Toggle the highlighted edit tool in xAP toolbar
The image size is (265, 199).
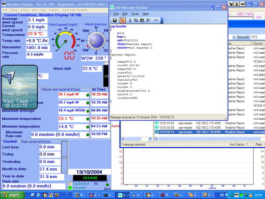click(x=123, y=20)
